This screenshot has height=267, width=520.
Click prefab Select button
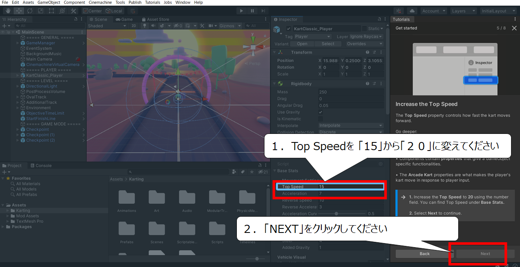pyautogui.click(x=328, y=44)
